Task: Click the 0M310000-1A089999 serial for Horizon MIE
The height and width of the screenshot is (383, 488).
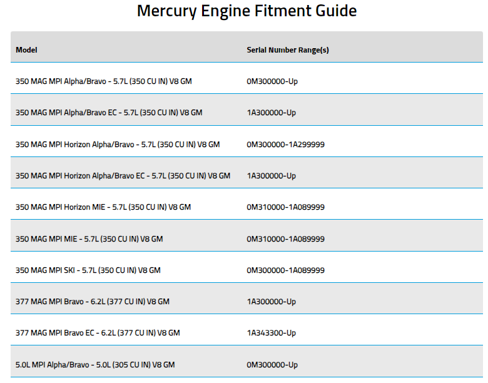Action: pos(286,207)
